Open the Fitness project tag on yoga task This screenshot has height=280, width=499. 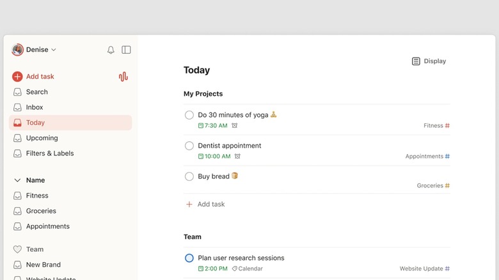436,126
